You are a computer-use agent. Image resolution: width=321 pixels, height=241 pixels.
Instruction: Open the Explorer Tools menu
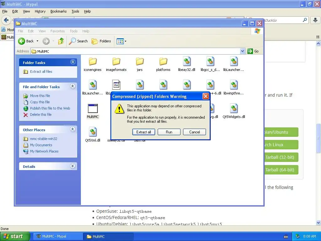[x=73, y=31]
